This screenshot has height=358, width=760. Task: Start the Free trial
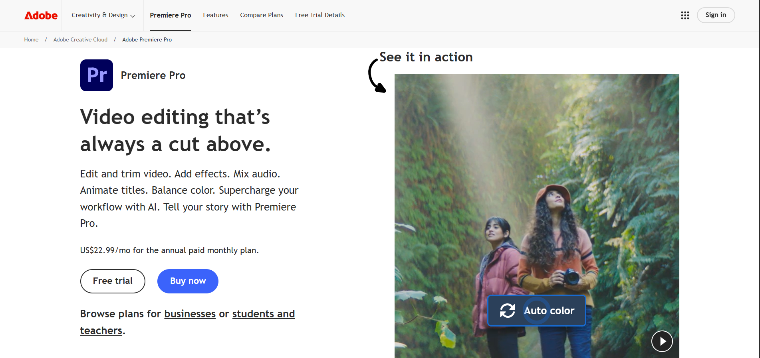tap(113, 281)
